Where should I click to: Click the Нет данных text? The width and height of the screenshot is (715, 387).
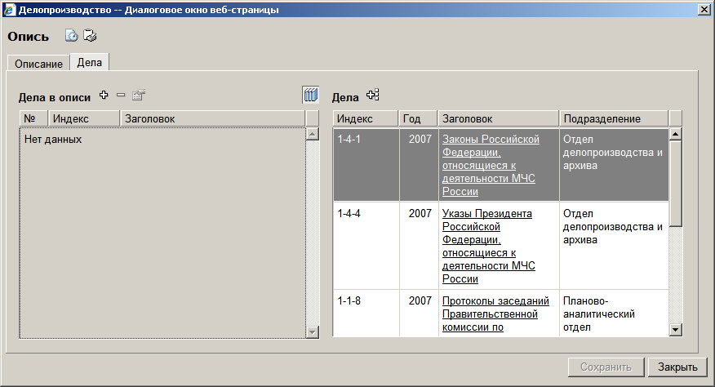pos(53,139)
